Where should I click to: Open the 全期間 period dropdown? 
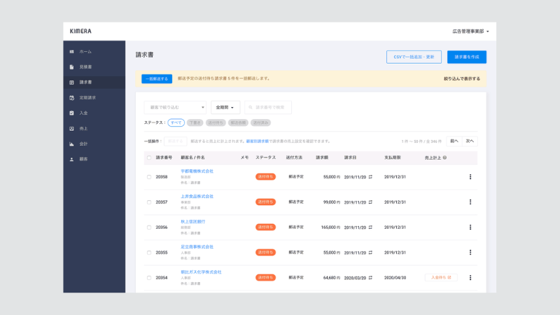(225, 107)
